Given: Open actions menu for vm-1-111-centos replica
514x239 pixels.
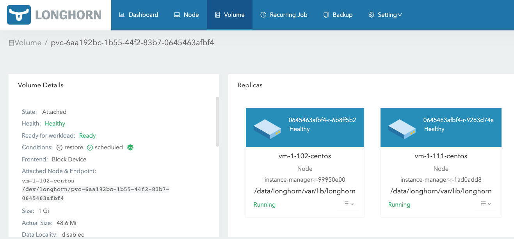Looking at the screenshot, I should 486,204.
